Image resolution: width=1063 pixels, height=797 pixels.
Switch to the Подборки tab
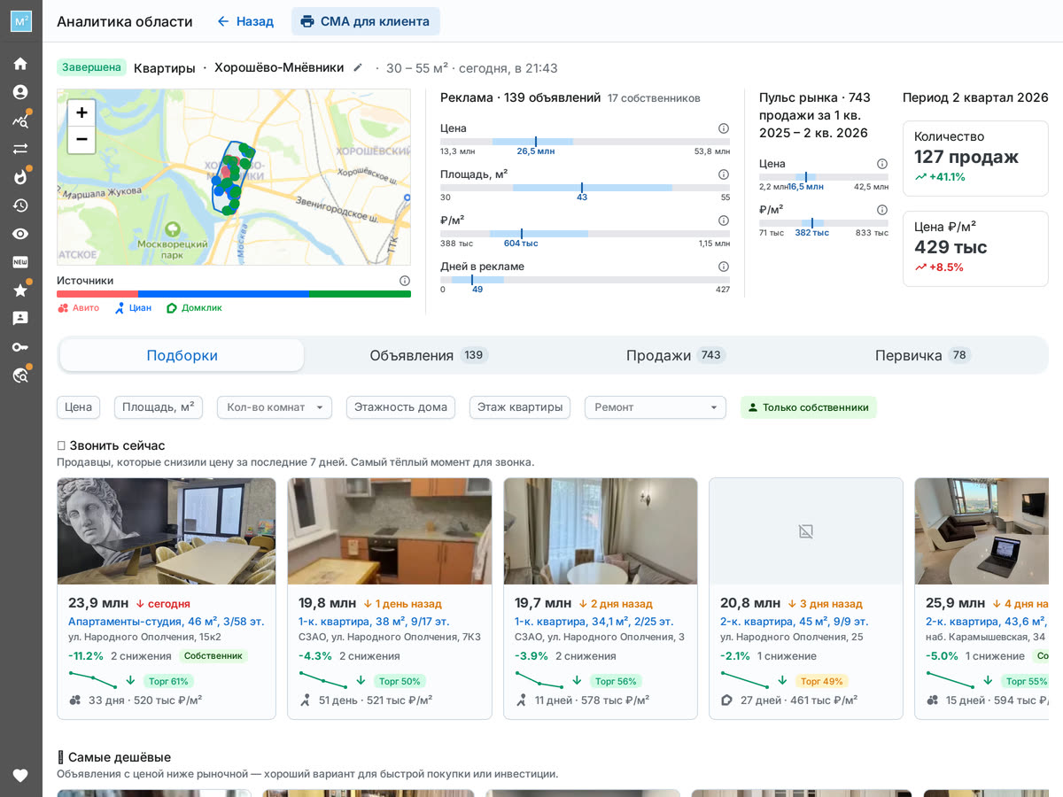(x=182, y=355)
